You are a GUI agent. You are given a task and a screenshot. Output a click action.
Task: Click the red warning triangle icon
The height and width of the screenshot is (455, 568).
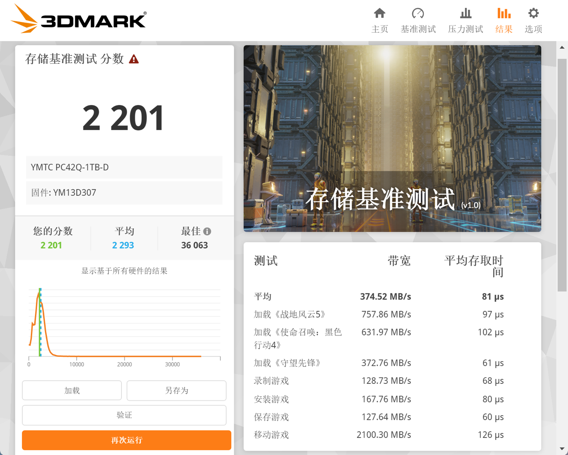click(x=133, y=59)
